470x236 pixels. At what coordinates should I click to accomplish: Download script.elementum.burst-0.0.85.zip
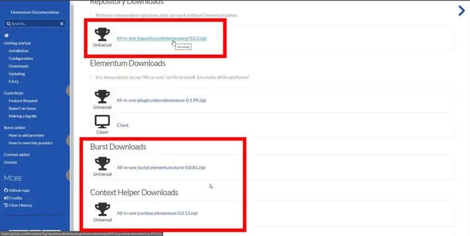pyautogui.click(x=161, y=167)
